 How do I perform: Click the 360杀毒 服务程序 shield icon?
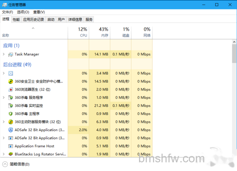pyautogui.click(x=11, y=98)
